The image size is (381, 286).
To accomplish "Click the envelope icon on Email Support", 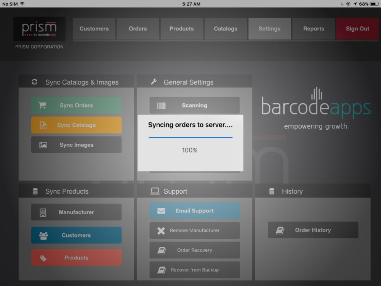I will pos(161,211).
